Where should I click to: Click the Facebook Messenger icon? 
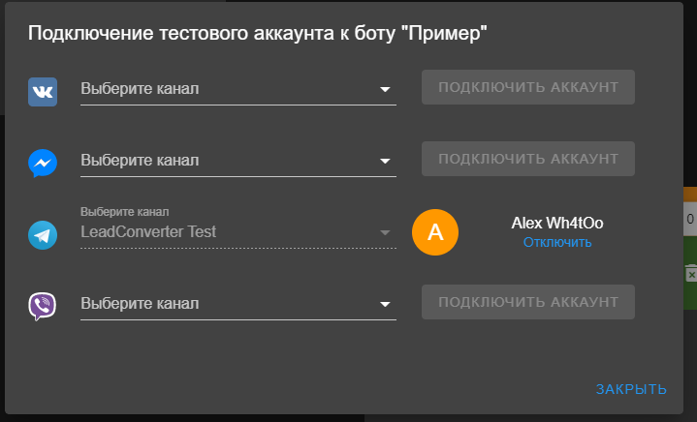(43, 163)
